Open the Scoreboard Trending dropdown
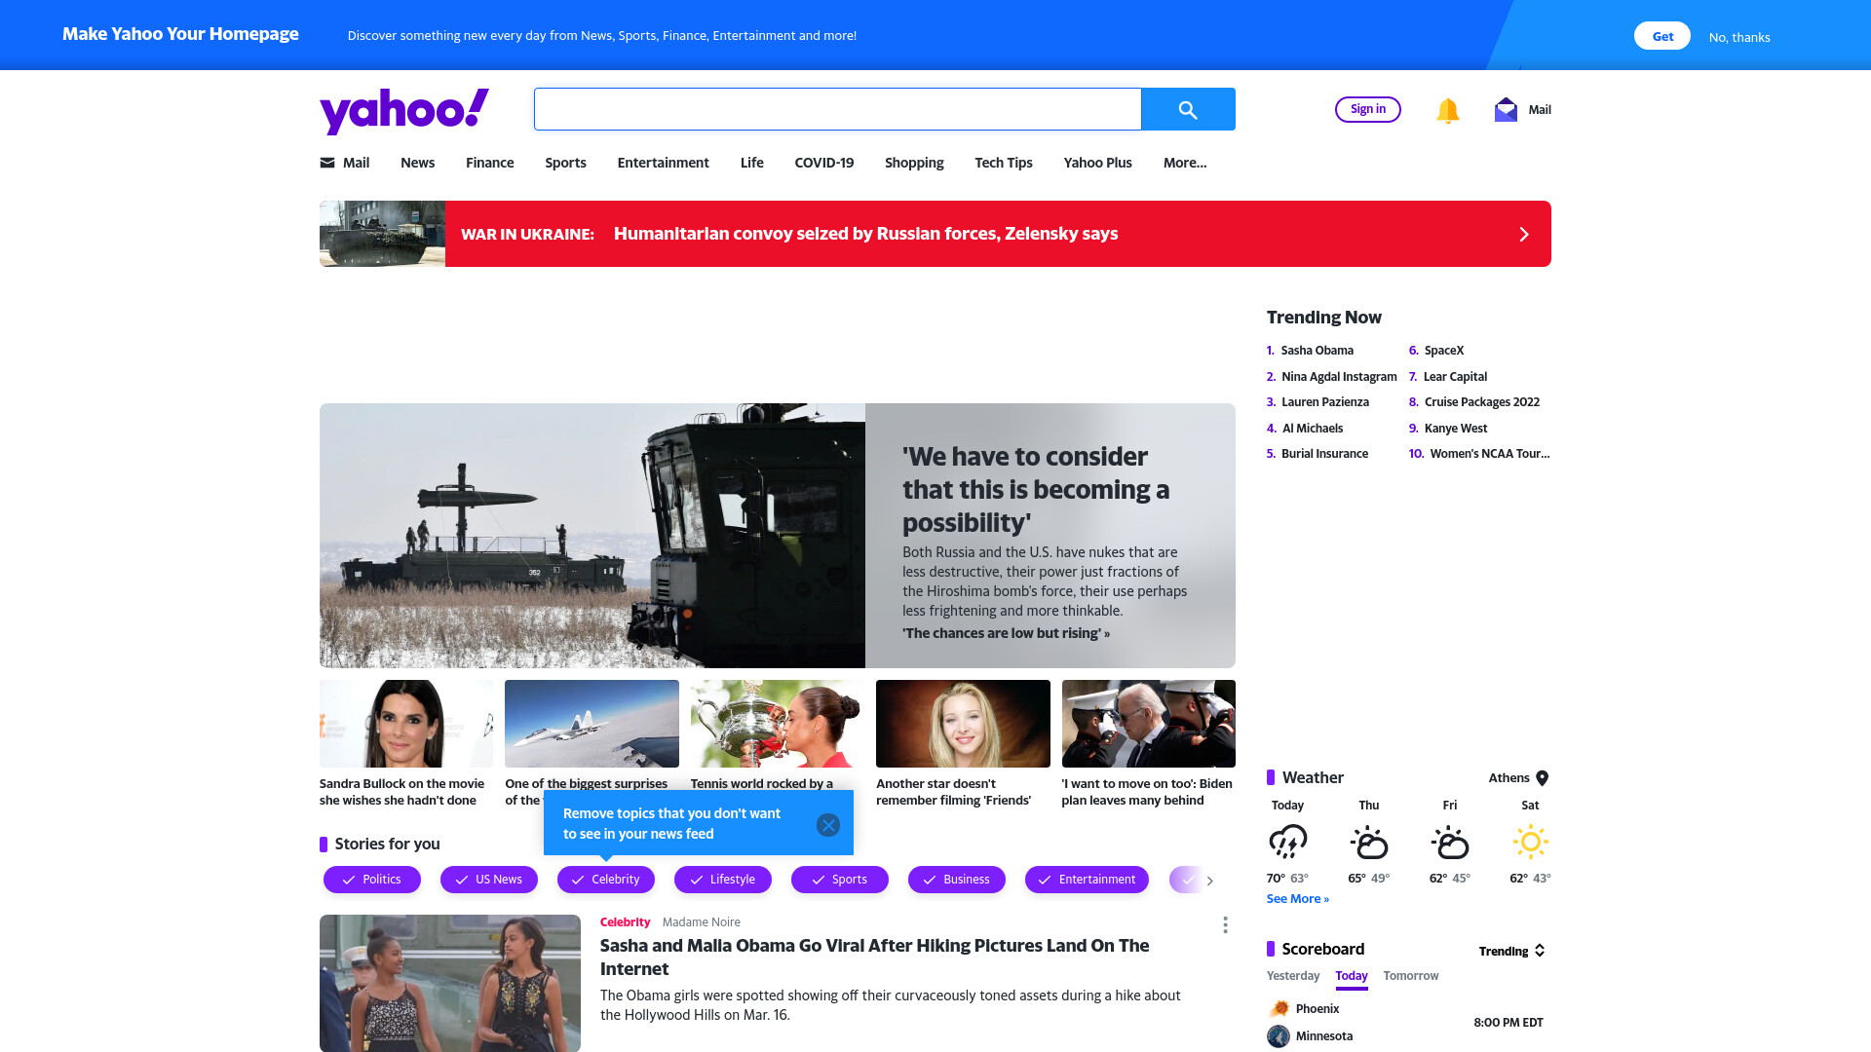1871x1052 pixels. [x=1511, y=951]
